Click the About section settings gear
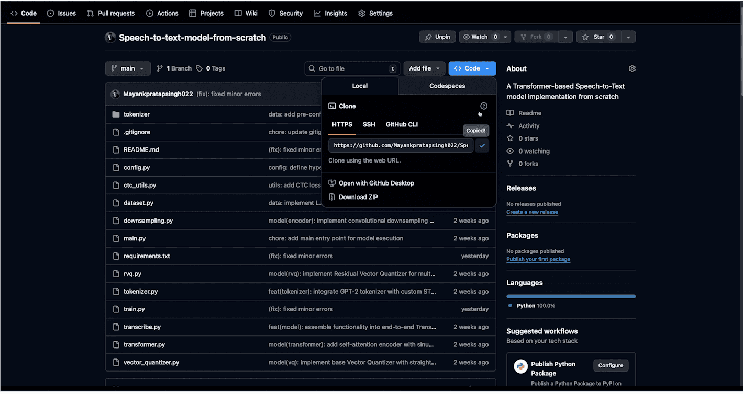The image size is (743, 394). point(631,68)
